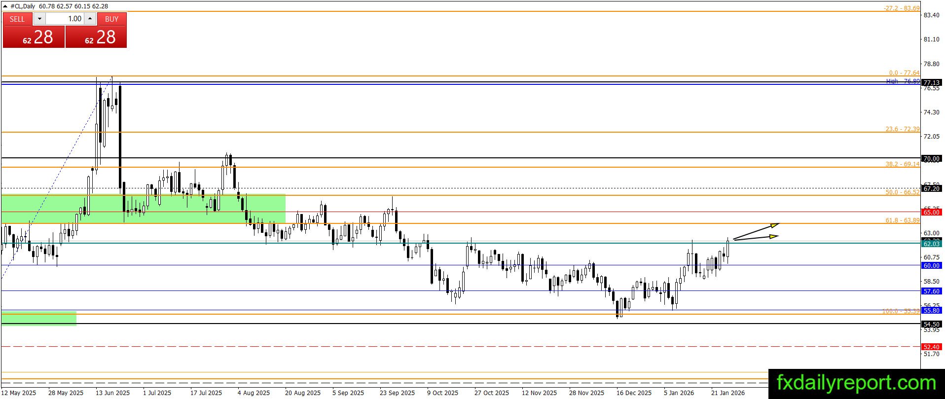This screenshot has height=399, width=945.
Task: Focus the 1.00 volume input field
Action: [x=65, y=19]
